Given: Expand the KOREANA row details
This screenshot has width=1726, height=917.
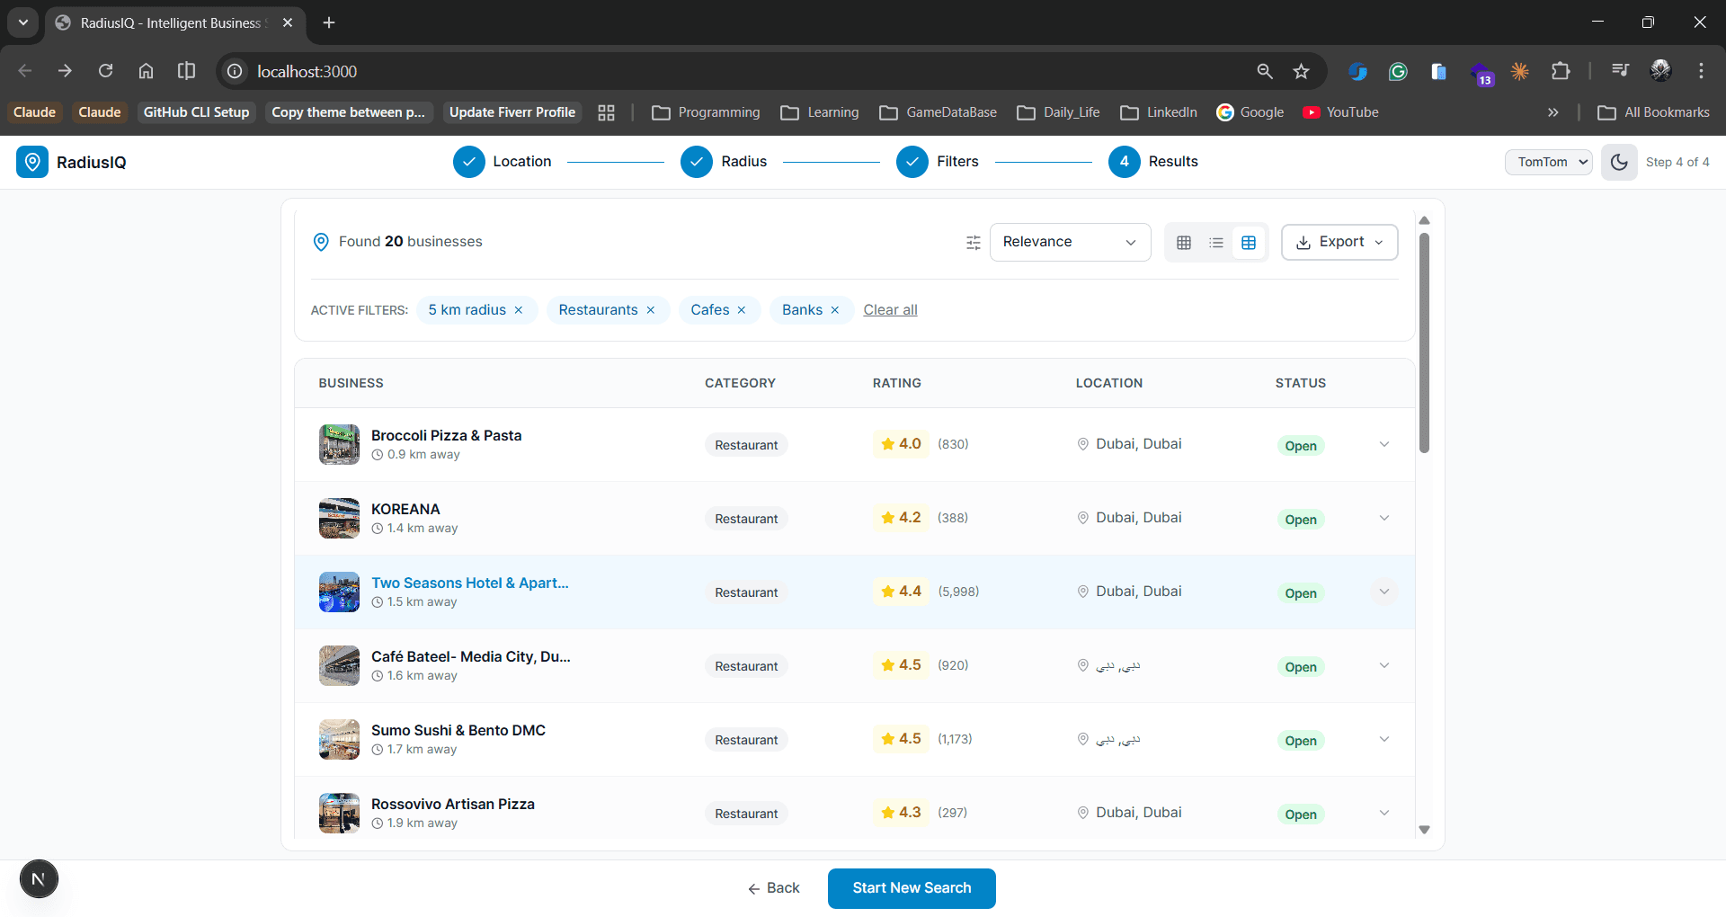Looking at the screenshot, I should 1384,518.
